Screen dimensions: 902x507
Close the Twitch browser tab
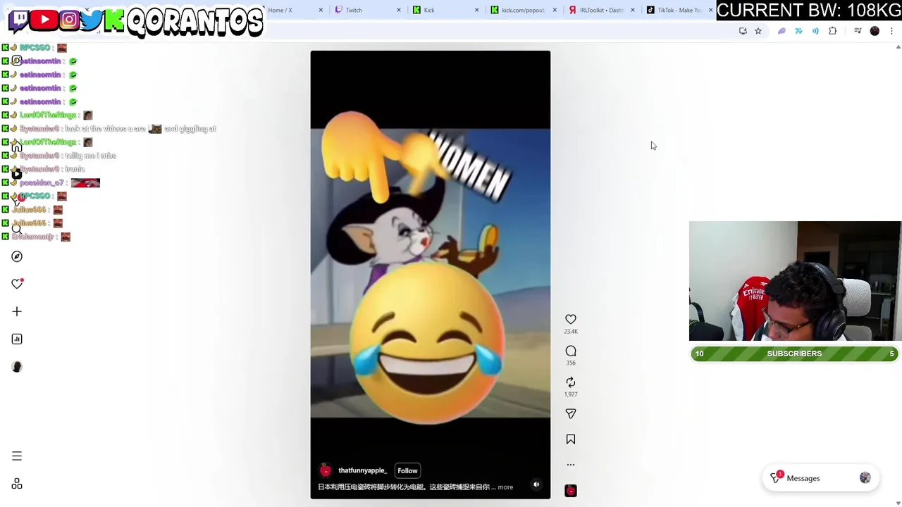pos(399,10)
